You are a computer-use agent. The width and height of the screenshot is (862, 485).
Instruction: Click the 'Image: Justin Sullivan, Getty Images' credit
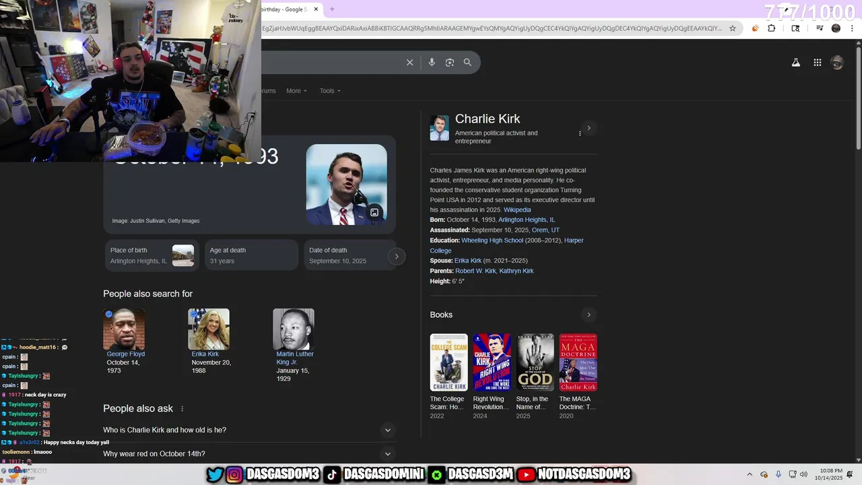click(156, 221)
